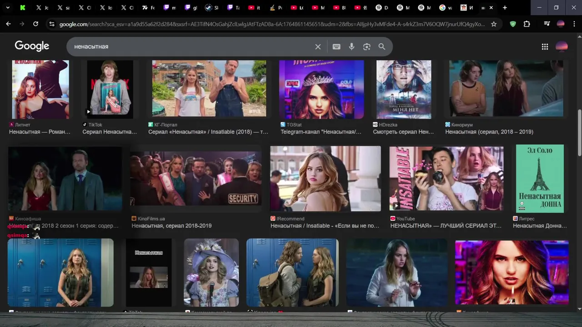Click the search box containing 'ненасытная'
The width and height of the screenshot is (582, 327).
pyautogui.click(x=191, y=47)
